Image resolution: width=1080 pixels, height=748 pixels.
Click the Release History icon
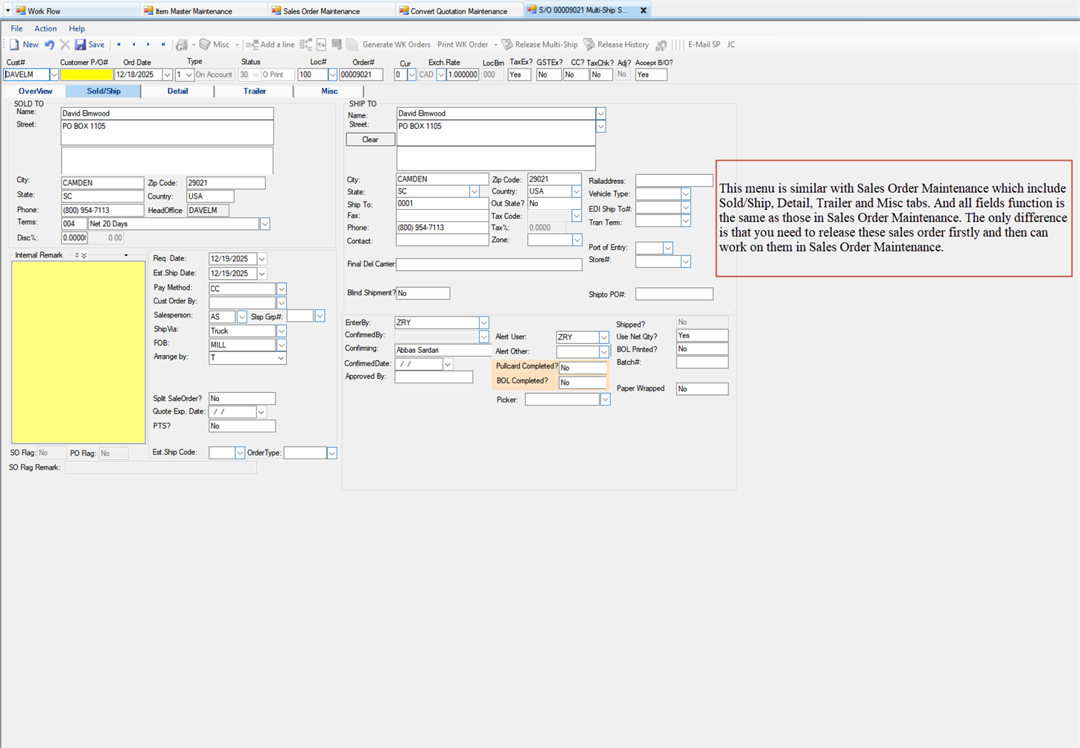pos(589,45)
